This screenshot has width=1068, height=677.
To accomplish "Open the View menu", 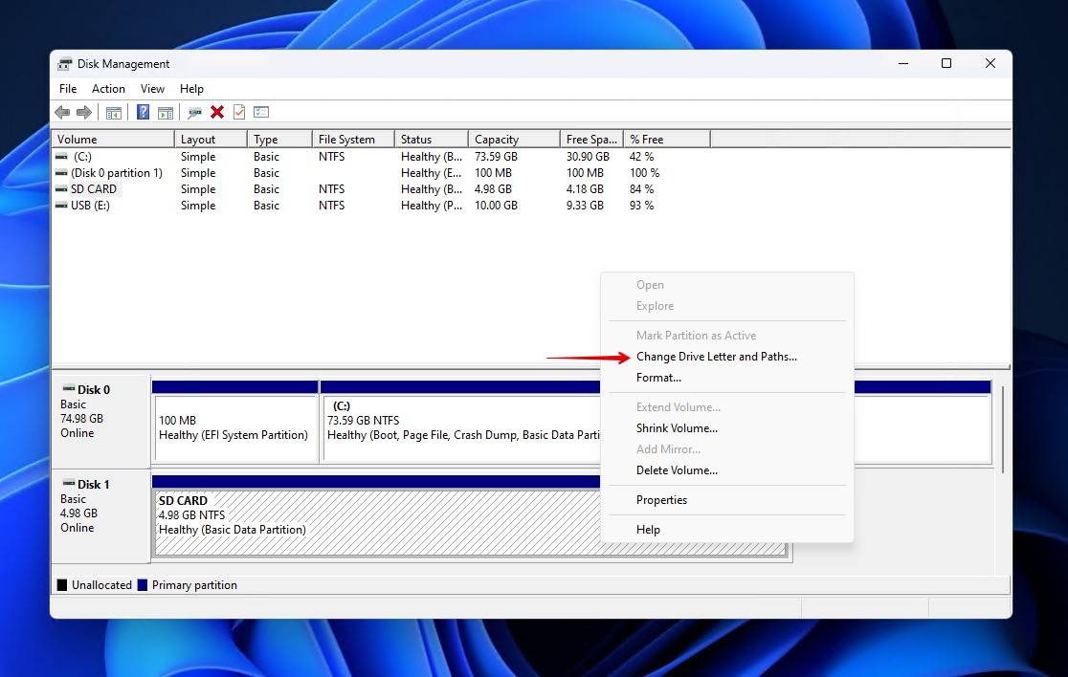I will [x=152, y=89].
